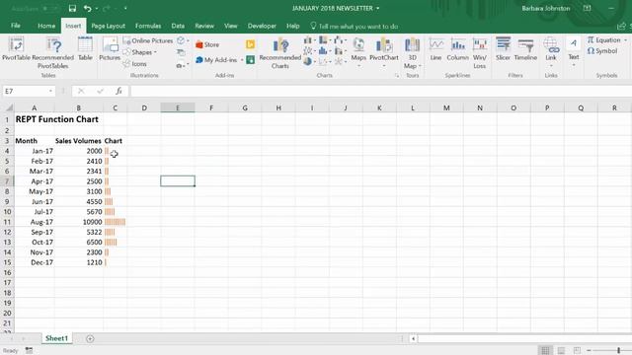The height and width of the screenshot is (355, 632).
Task: Open the Developer tab
Action: [x=262, y=26]
